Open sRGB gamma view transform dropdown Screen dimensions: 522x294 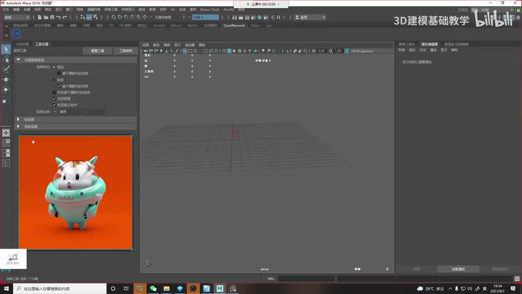371,51
